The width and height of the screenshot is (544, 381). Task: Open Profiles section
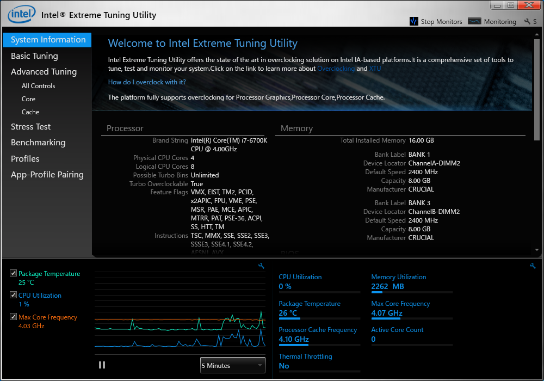tap(25, 158)
